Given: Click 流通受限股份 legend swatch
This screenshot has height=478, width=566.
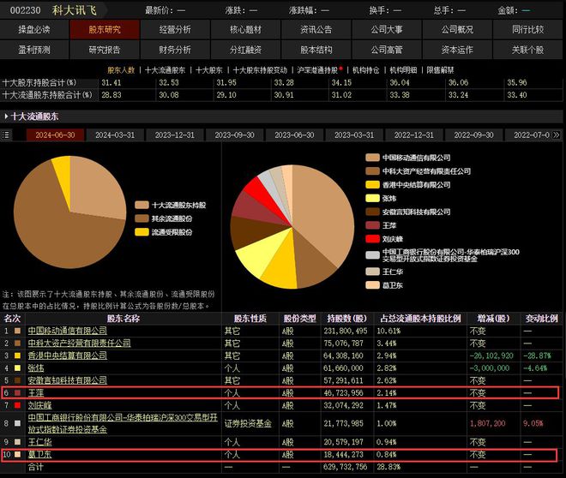Looking at the screenshot, I should click(x=141, y=232).
